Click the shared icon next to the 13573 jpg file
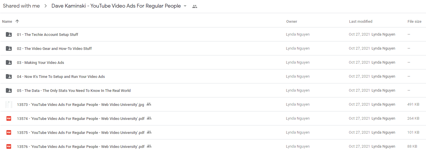 pos(149,104)
